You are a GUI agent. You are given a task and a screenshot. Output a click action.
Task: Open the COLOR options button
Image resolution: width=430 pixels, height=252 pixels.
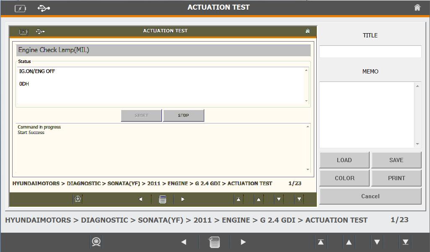click(344, 178)
